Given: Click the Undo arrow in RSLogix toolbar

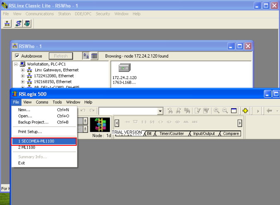Looking at the screenshot, I should tap(83, 111).
